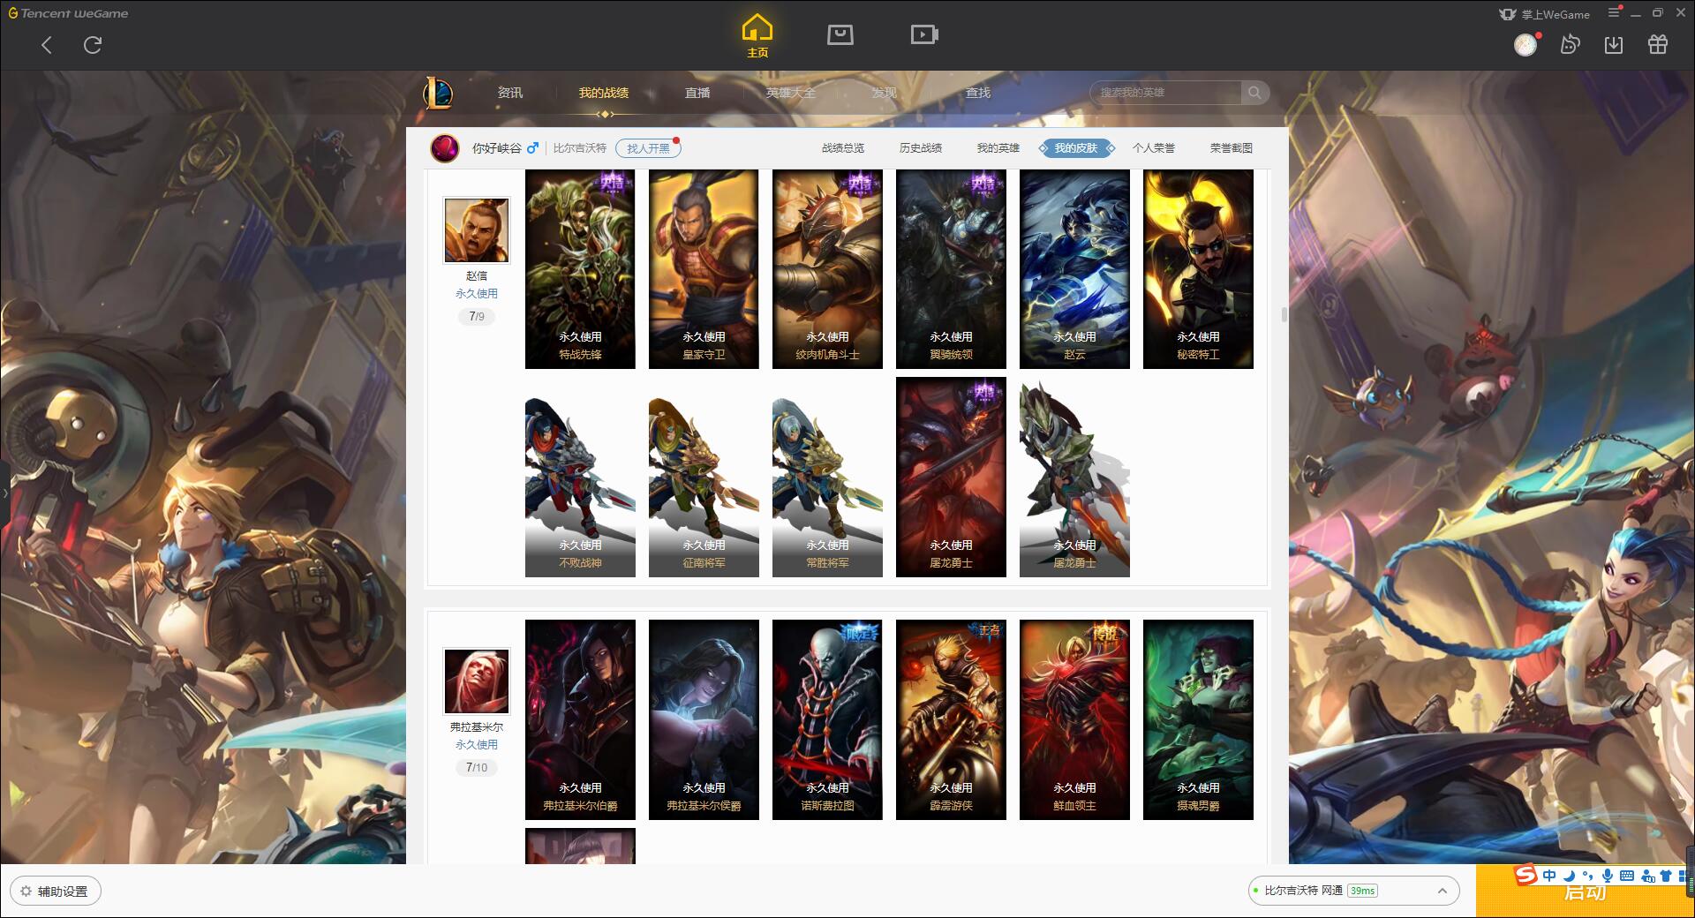1695x918 pixels.
Task: Click the Sogou microphone voice input icon
Action: pos(1608,876)
